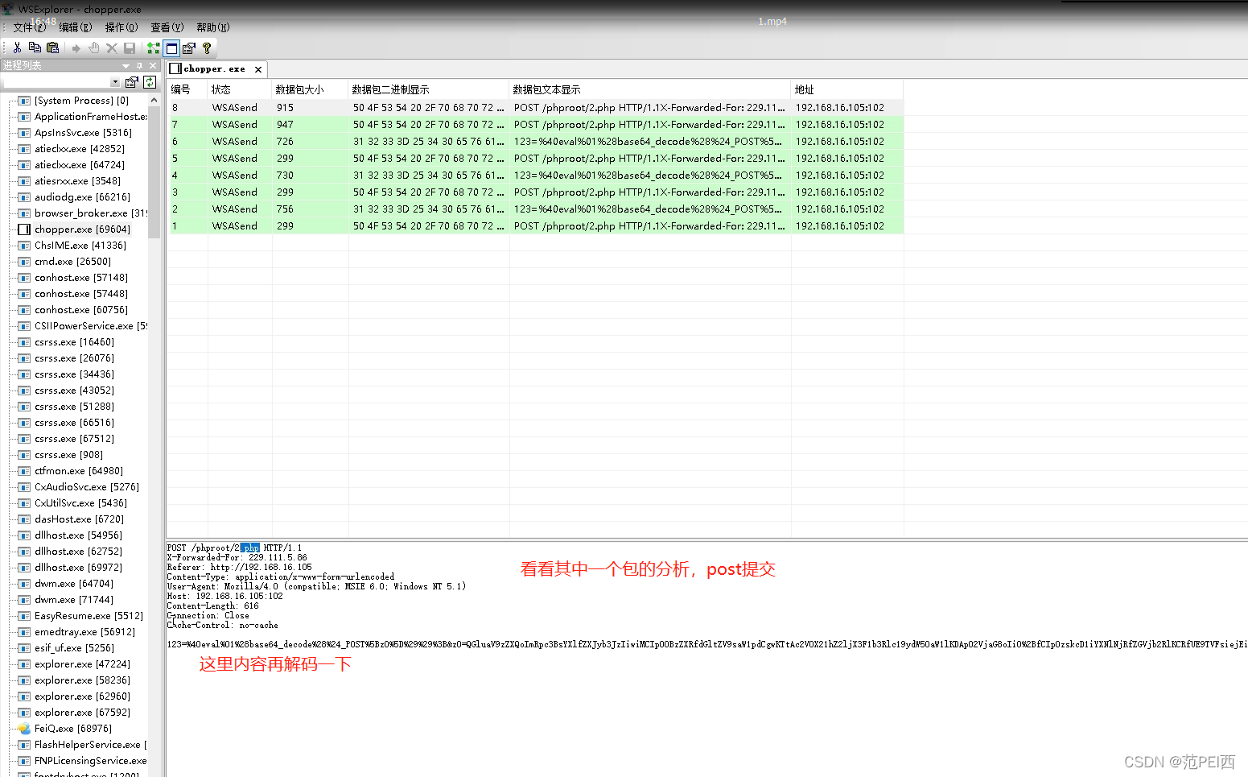
Task: Pin the 进程列表 panel with the pushpin
Action: pos(140,66)
